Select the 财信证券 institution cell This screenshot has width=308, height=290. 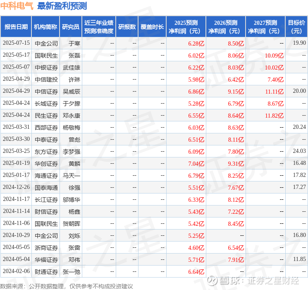pyautogui.click(x=46, y=212)
